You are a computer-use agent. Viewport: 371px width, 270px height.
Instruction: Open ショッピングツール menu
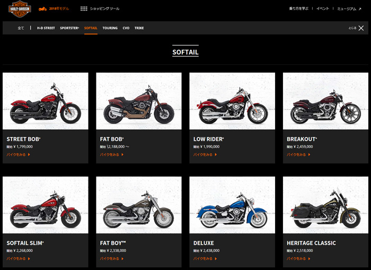104,9
